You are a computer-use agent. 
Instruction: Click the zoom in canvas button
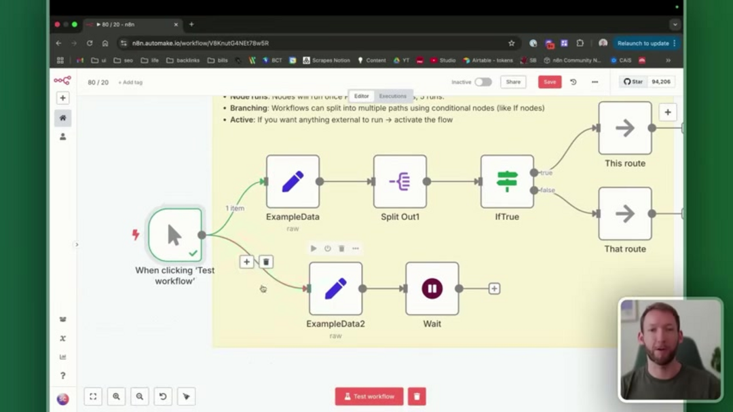tap(117, 396)
